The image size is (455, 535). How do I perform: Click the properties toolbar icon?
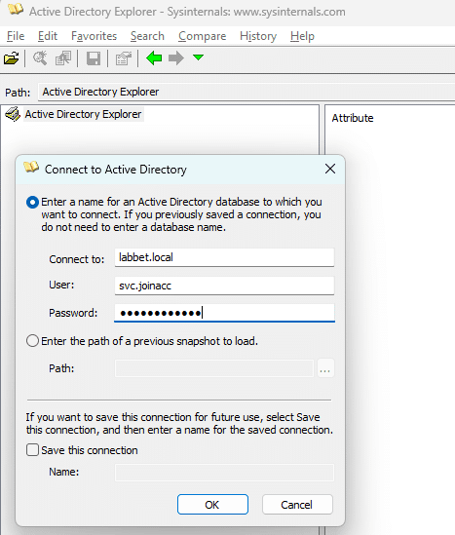coord(123,58)
